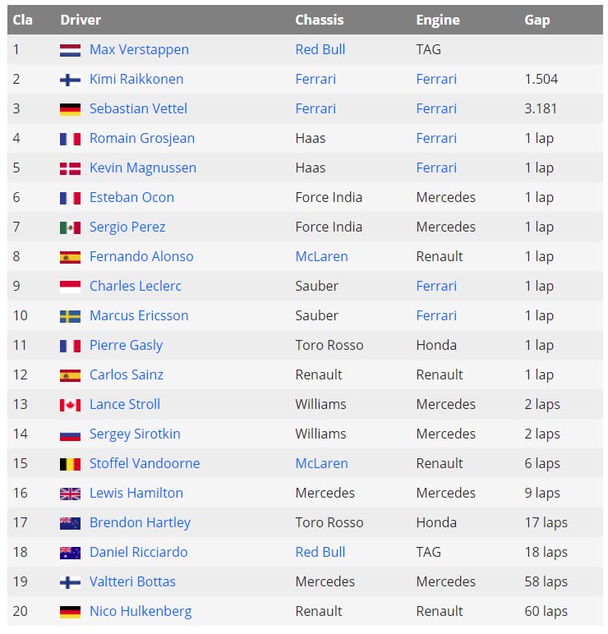Click the Australian flag beside Daniel Ricciardo
The image size is (608, 634).
click(70, 553)
